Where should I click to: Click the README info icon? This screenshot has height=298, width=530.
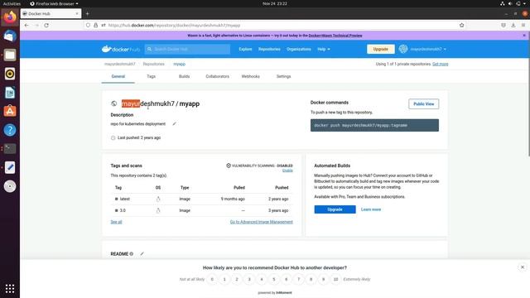[x=132, y=254]
